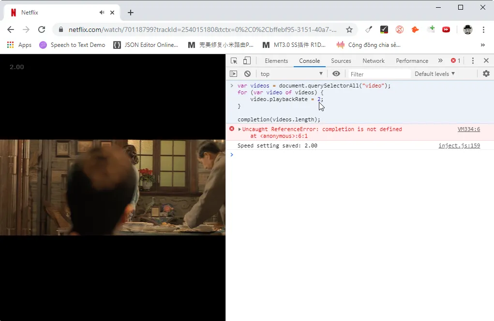This screenshot has width=494, height=321.
Task: Open the red circular extension icon
Action: (400, 29)
